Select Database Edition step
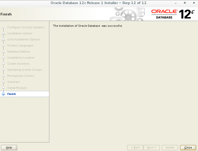This screenshot has width=198, height=151. (x=18, y=52)
